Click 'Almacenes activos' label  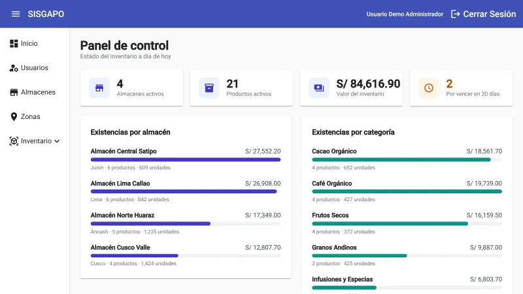click(x=140, y=94)
